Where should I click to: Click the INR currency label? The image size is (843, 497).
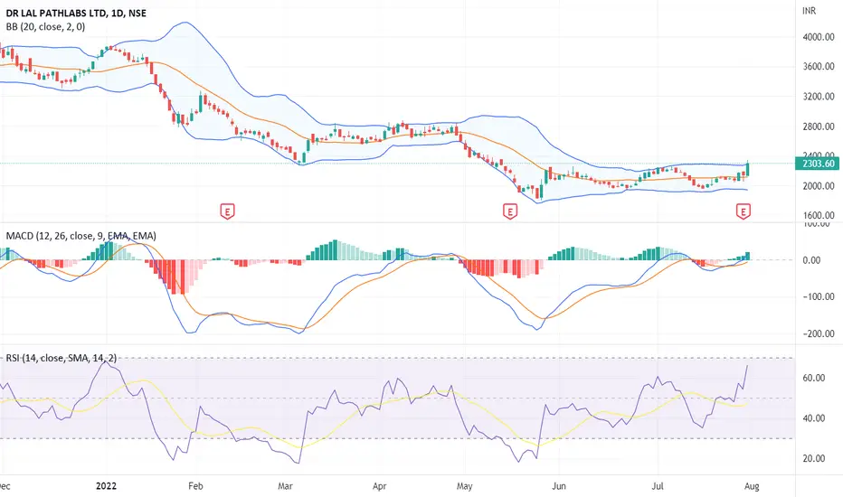[809, 11]
